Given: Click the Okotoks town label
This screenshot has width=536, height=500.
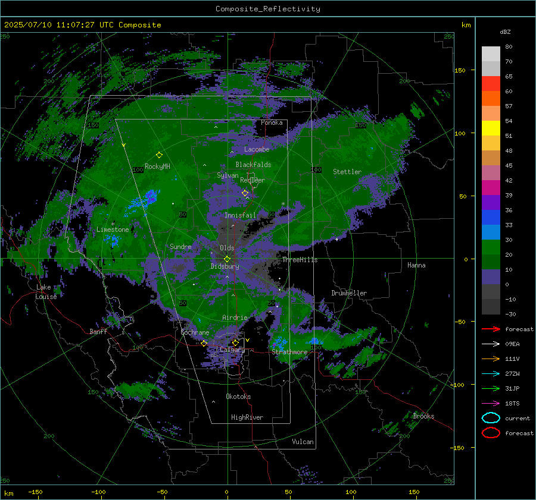Looking at the screenshot, I should 238,397.
